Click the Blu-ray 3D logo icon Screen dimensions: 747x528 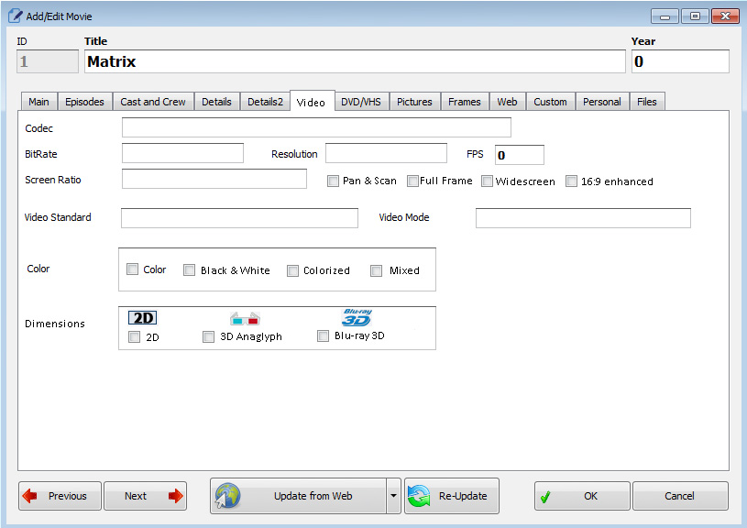(357, 317)
